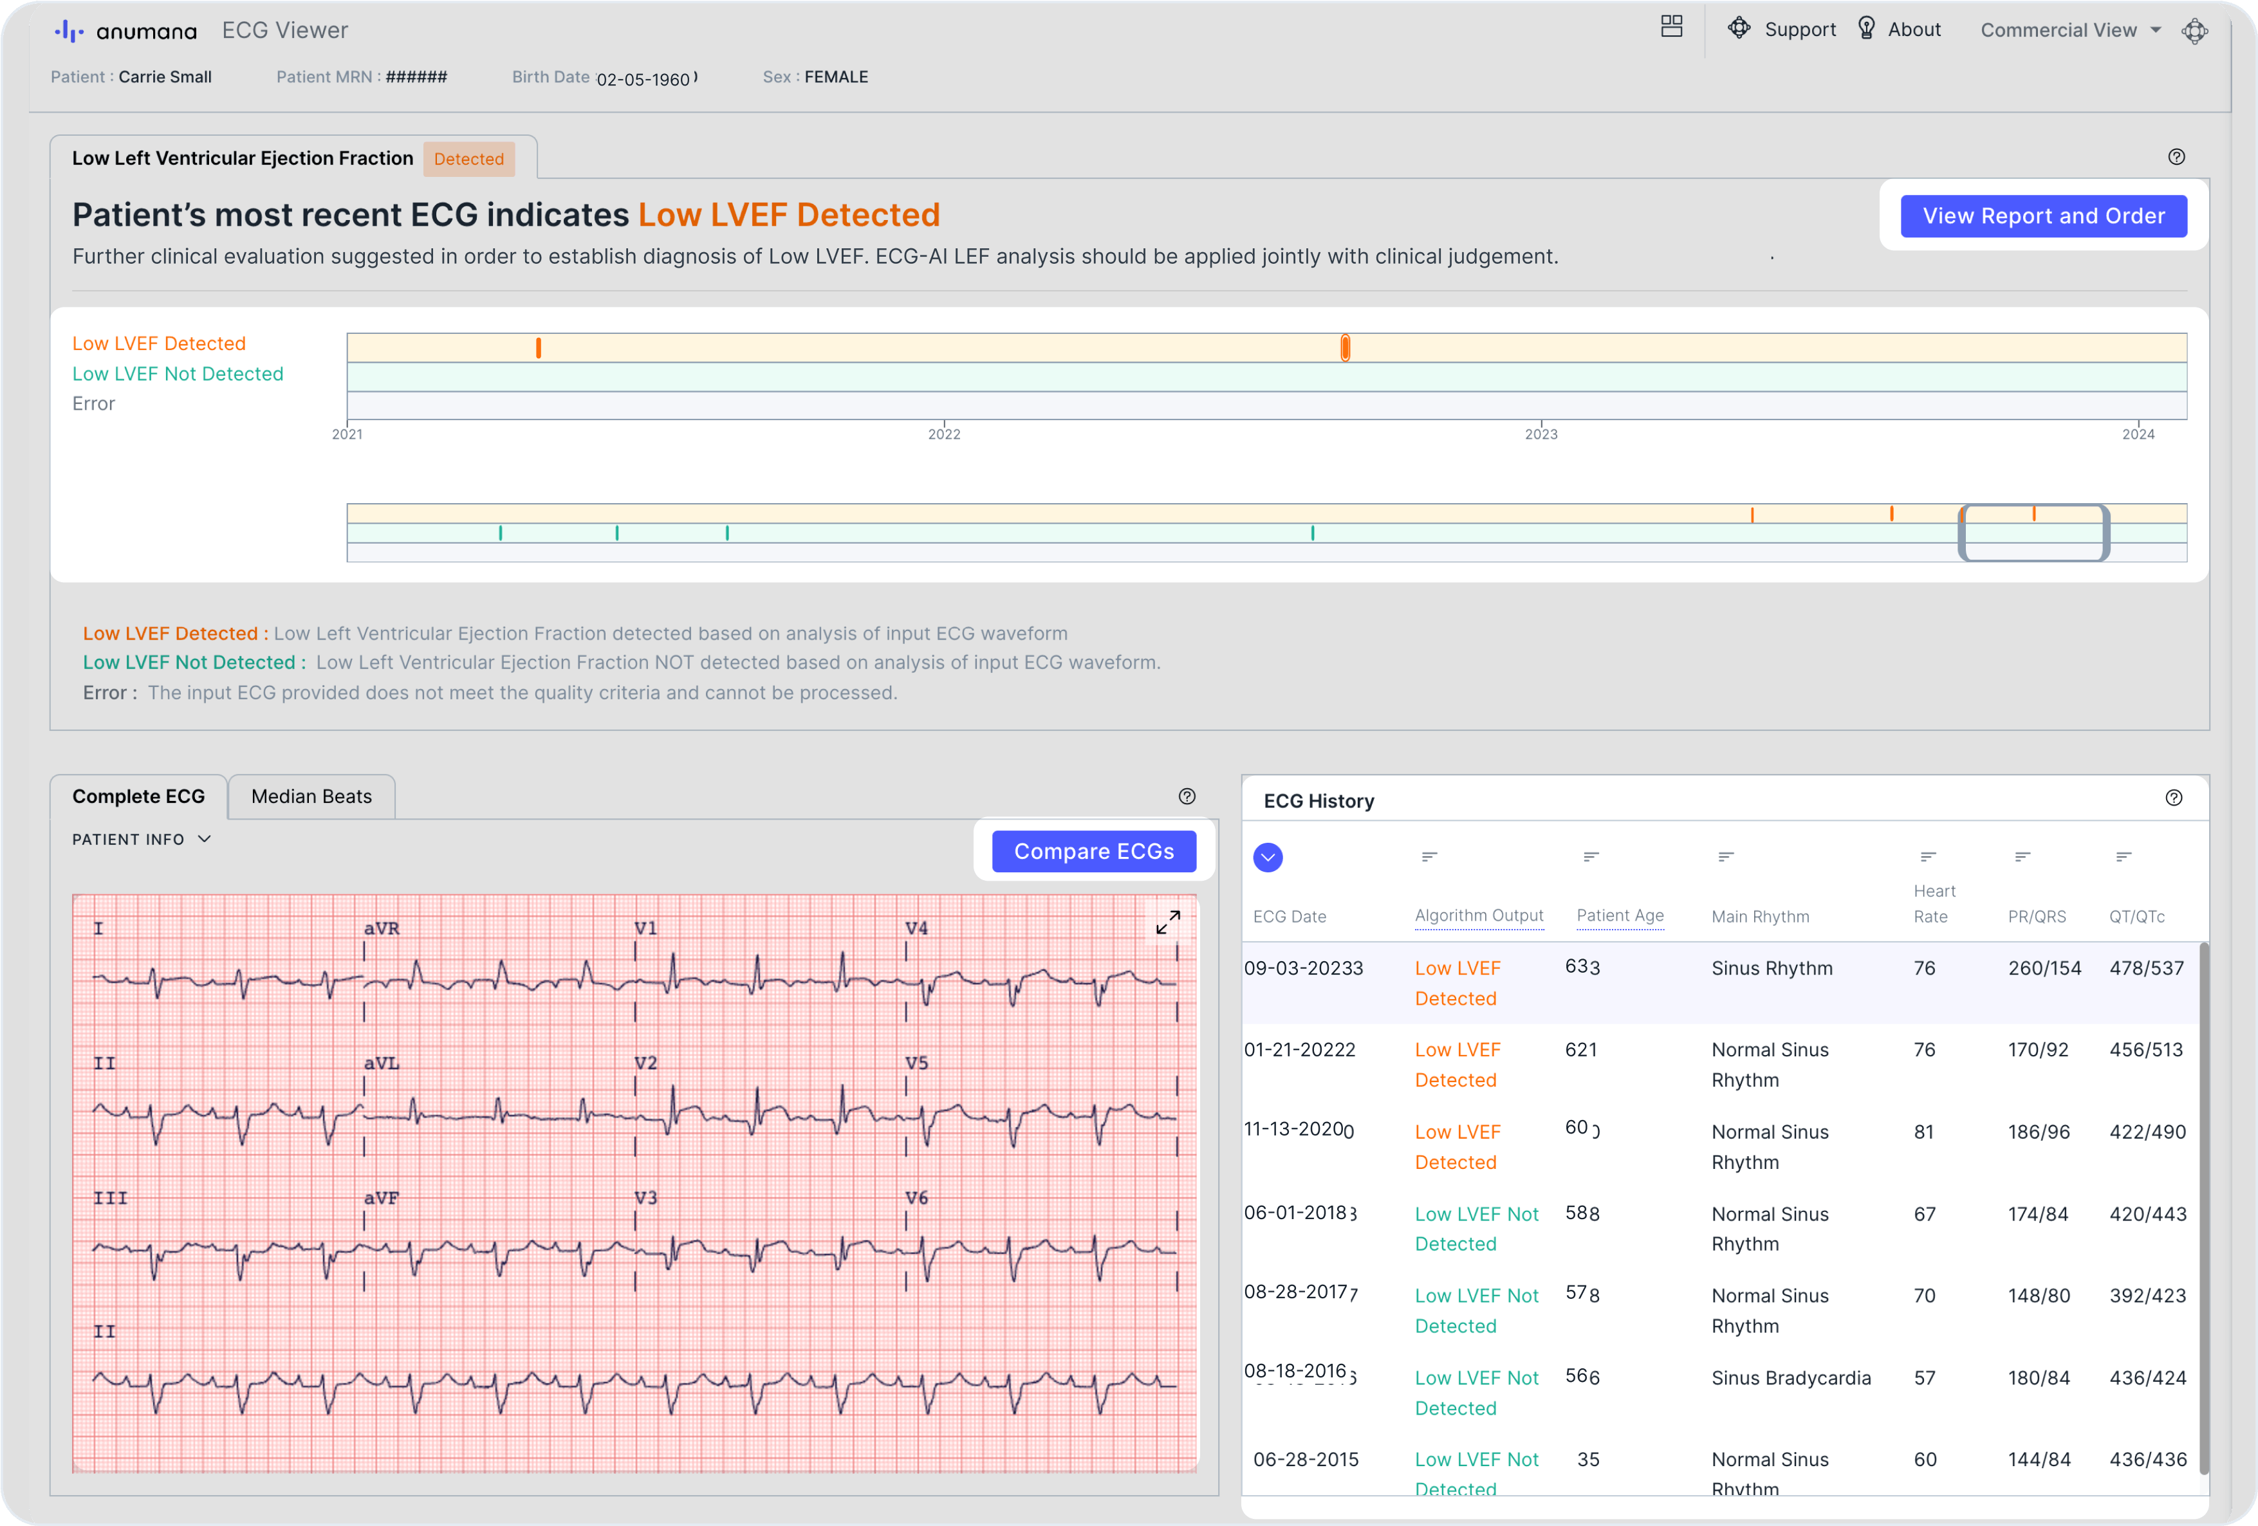
Task: Open help near the Compare ECGs panel
Action: 1187,796
